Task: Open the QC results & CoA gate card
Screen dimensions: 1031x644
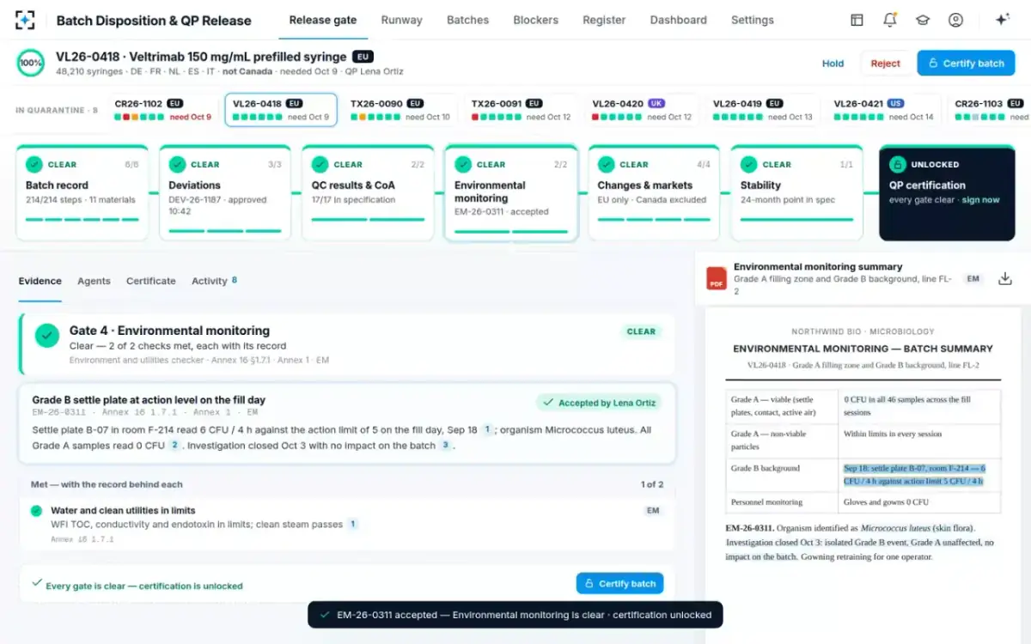Action: point(368,192)
